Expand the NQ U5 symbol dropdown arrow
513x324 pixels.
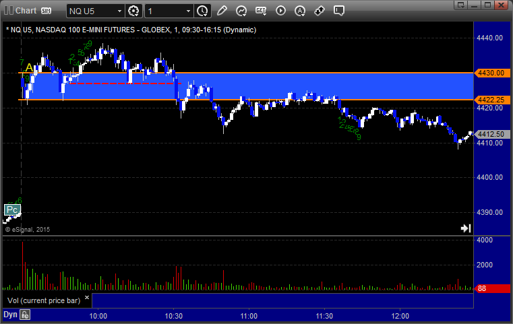pos(120,11)
